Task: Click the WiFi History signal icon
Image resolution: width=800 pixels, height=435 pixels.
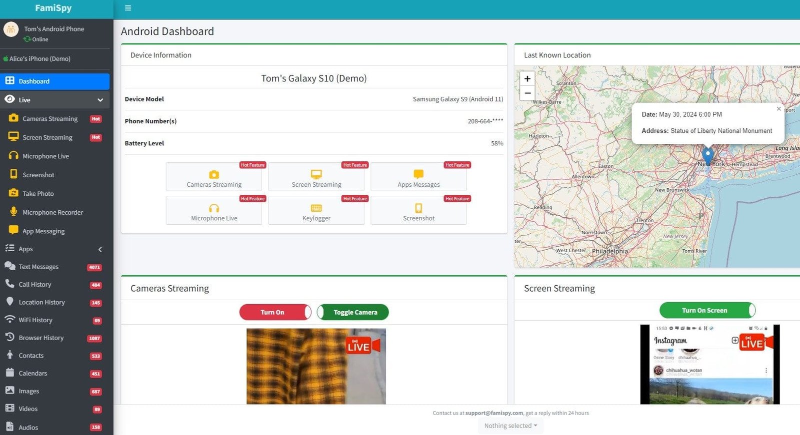Action: click(9, 319)
